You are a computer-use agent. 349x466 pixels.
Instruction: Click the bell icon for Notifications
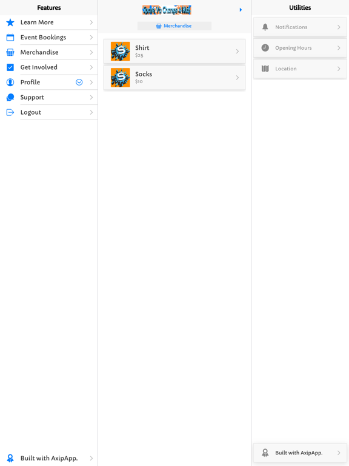[x=265, y=27]
